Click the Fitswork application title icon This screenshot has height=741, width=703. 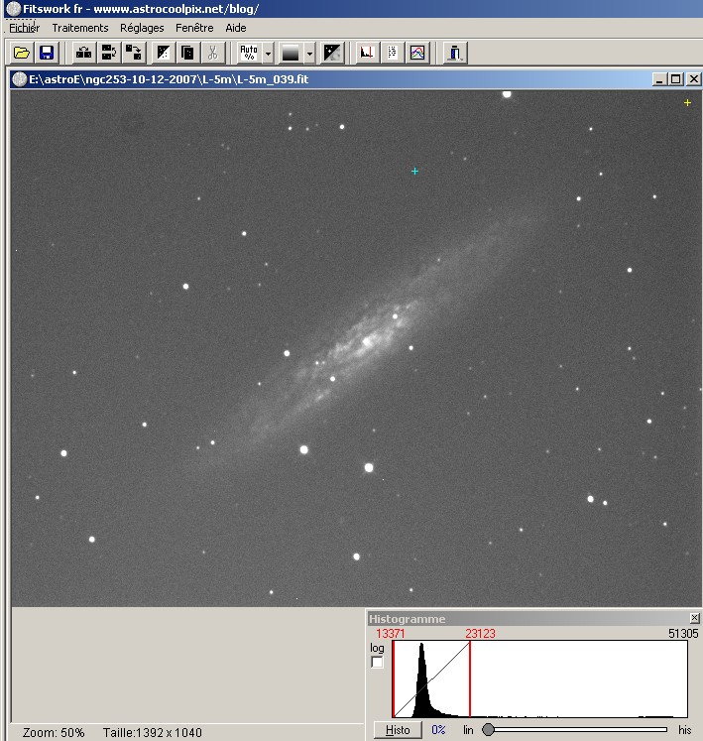click(x=14, y=9)
